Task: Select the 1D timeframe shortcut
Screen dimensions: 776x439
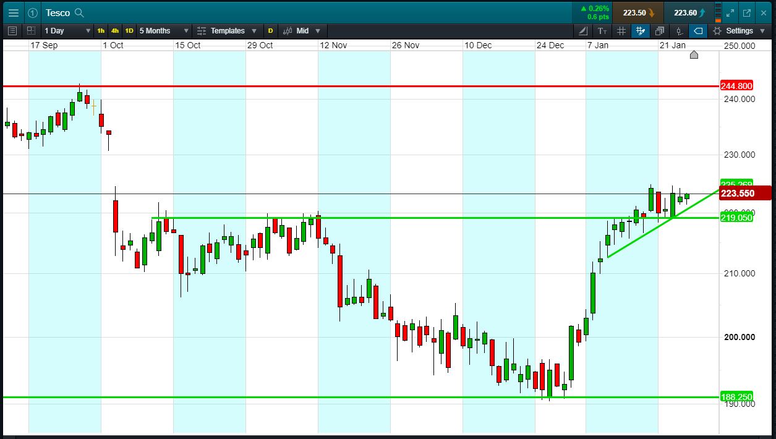Action: tap(129, 30)
